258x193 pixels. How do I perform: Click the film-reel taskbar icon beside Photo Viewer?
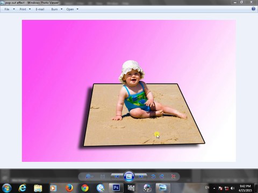pyautogui.click(x=147, y=188)
